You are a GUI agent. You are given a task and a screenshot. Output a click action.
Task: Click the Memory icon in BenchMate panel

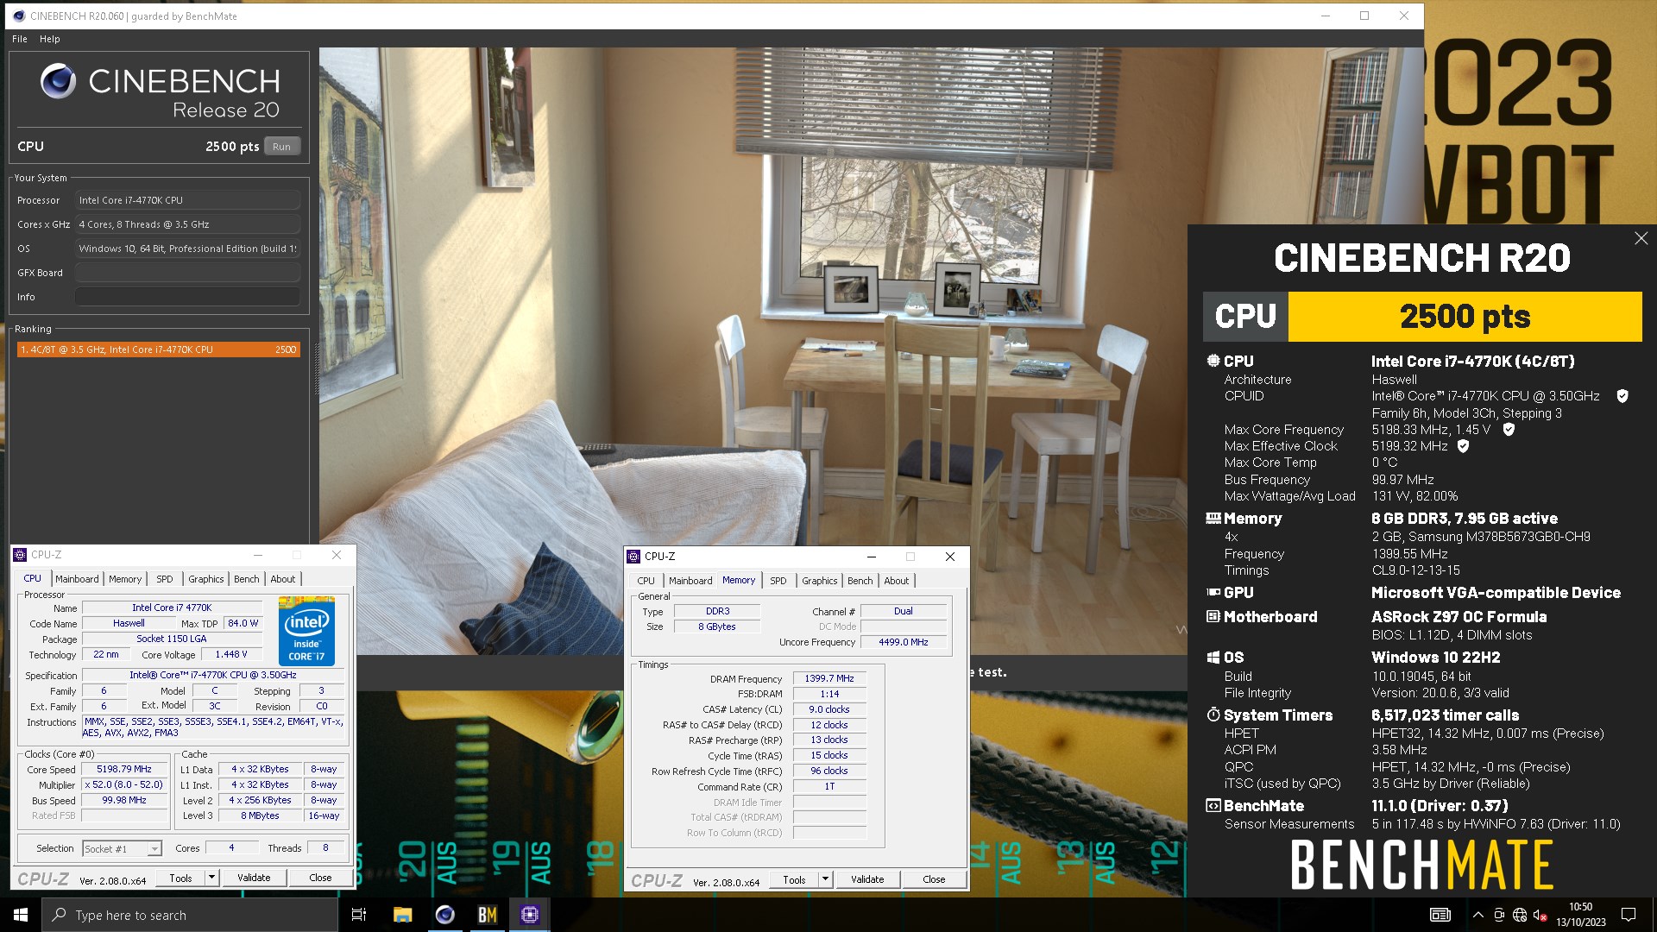(1213, 518)
